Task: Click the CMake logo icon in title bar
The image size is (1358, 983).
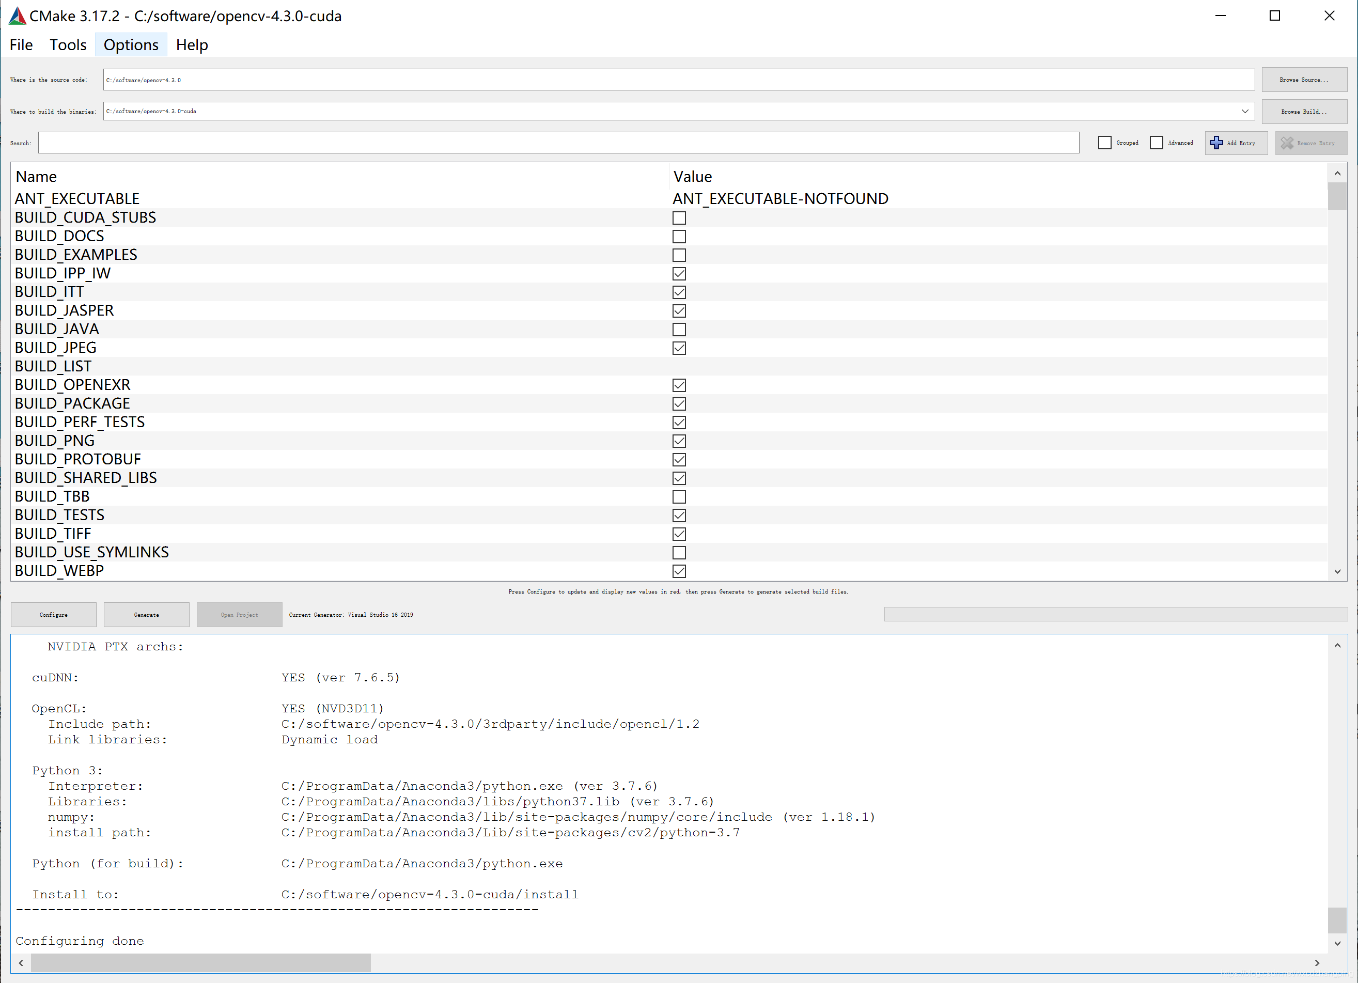Action: (x=18, y=16)
